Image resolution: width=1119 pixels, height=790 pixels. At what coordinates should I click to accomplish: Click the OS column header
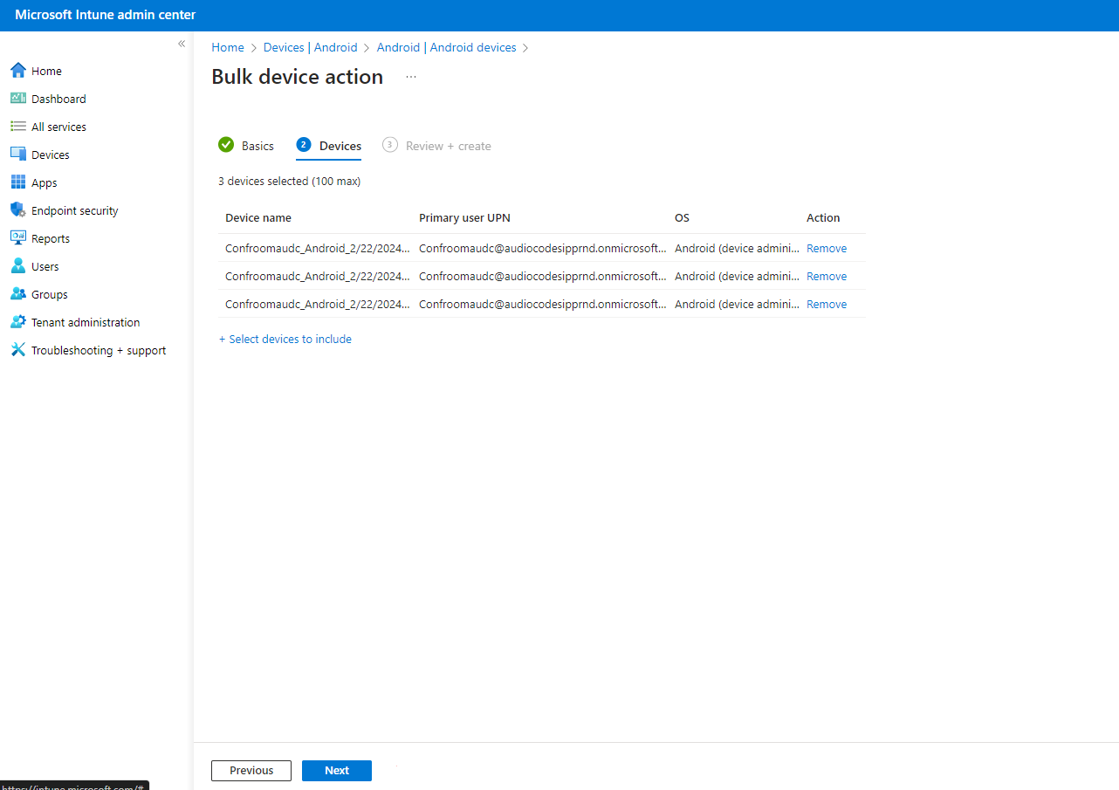click(x=682, y=217)
